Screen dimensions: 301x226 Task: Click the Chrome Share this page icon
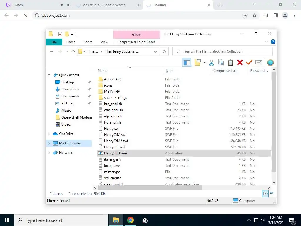(245, 15)
